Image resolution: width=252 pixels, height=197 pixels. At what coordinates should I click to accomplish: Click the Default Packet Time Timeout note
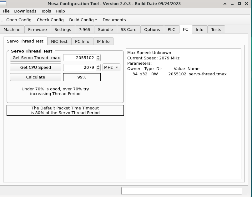coord(65,110)
